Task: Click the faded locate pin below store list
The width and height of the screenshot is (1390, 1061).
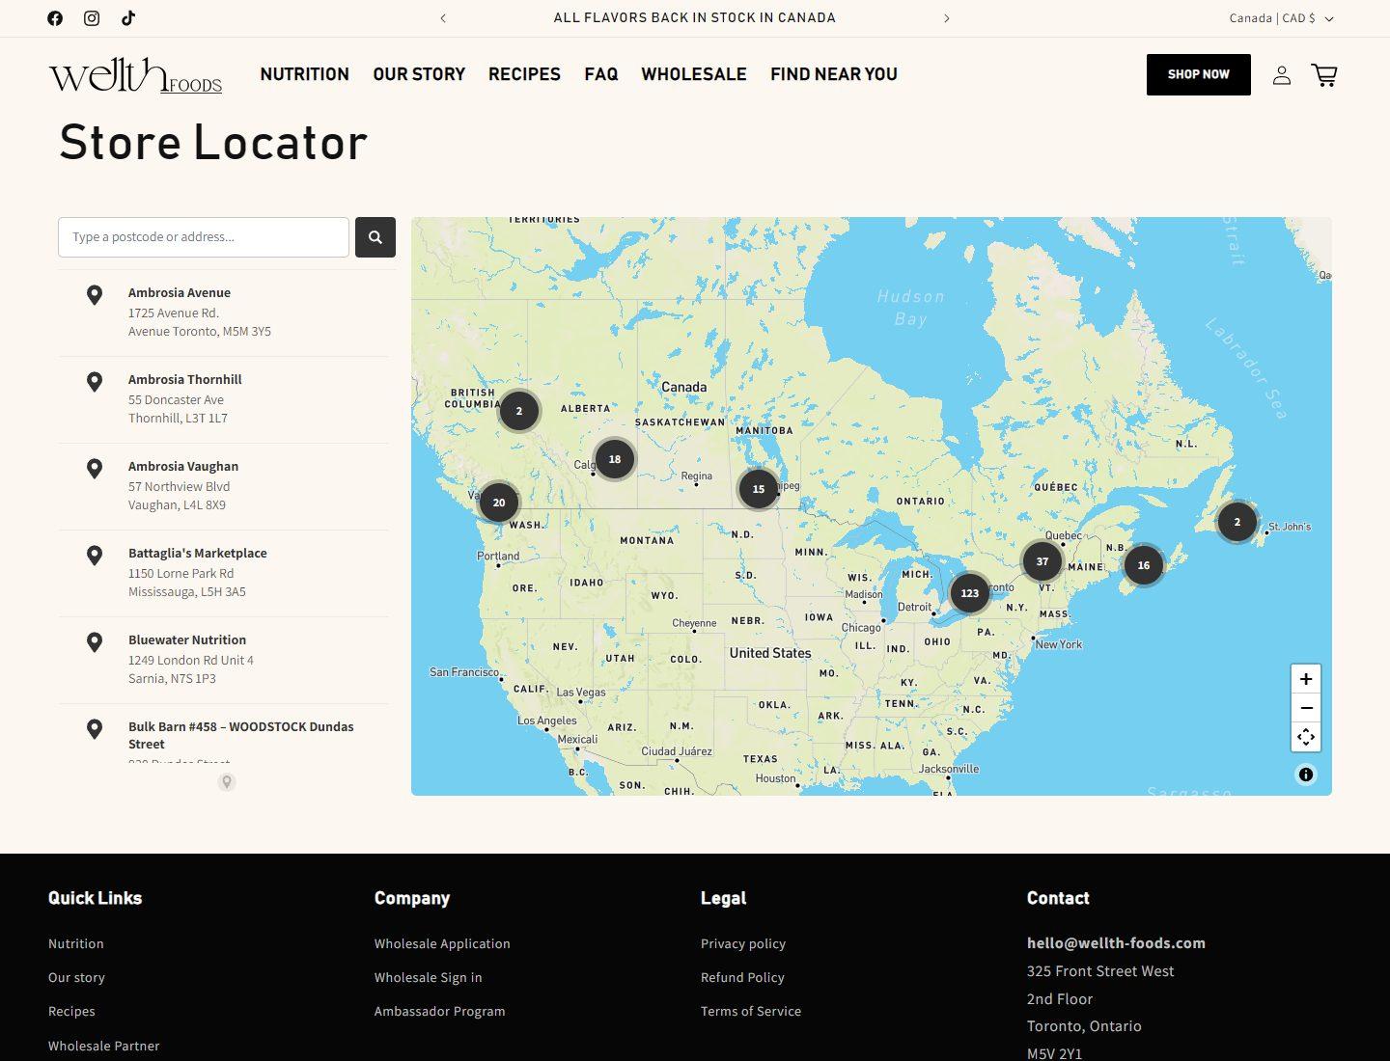Action: pyautogui.click(x=227, y=782)
